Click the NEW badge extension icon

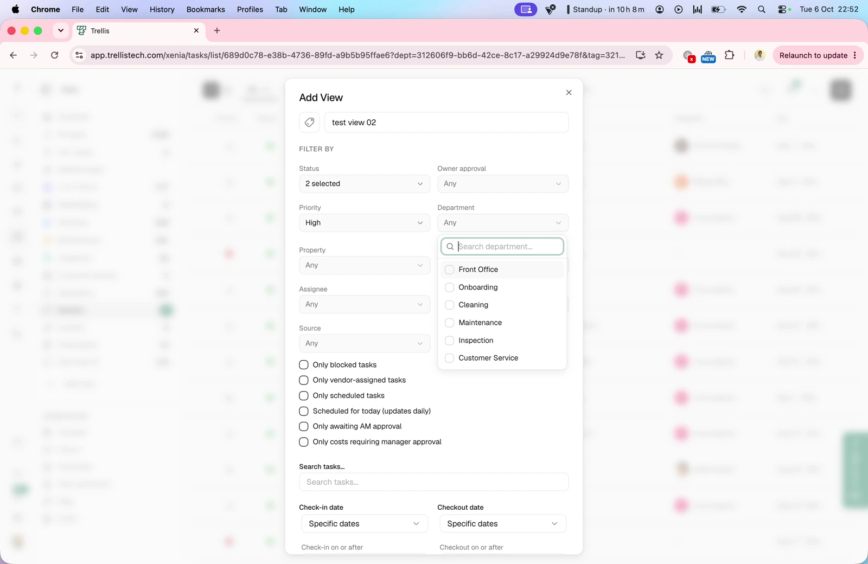[708, 56]
